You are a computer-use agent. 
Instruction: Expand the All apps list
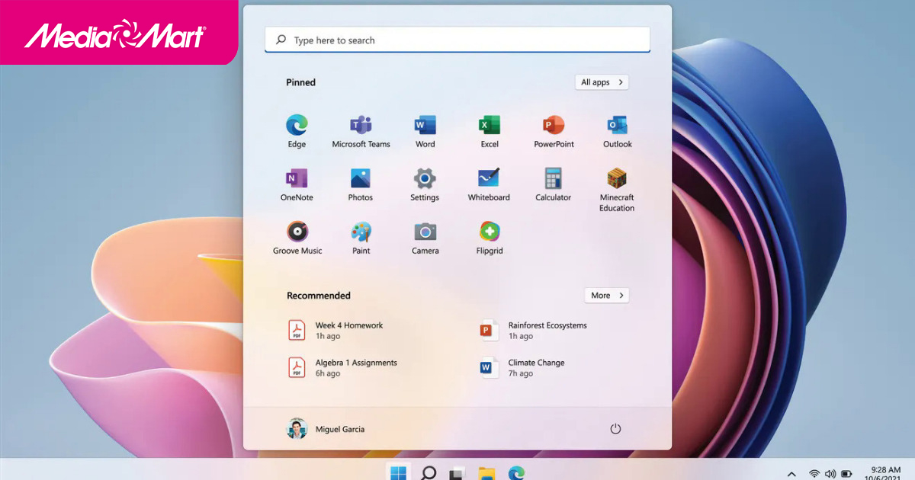pos(602,82)
